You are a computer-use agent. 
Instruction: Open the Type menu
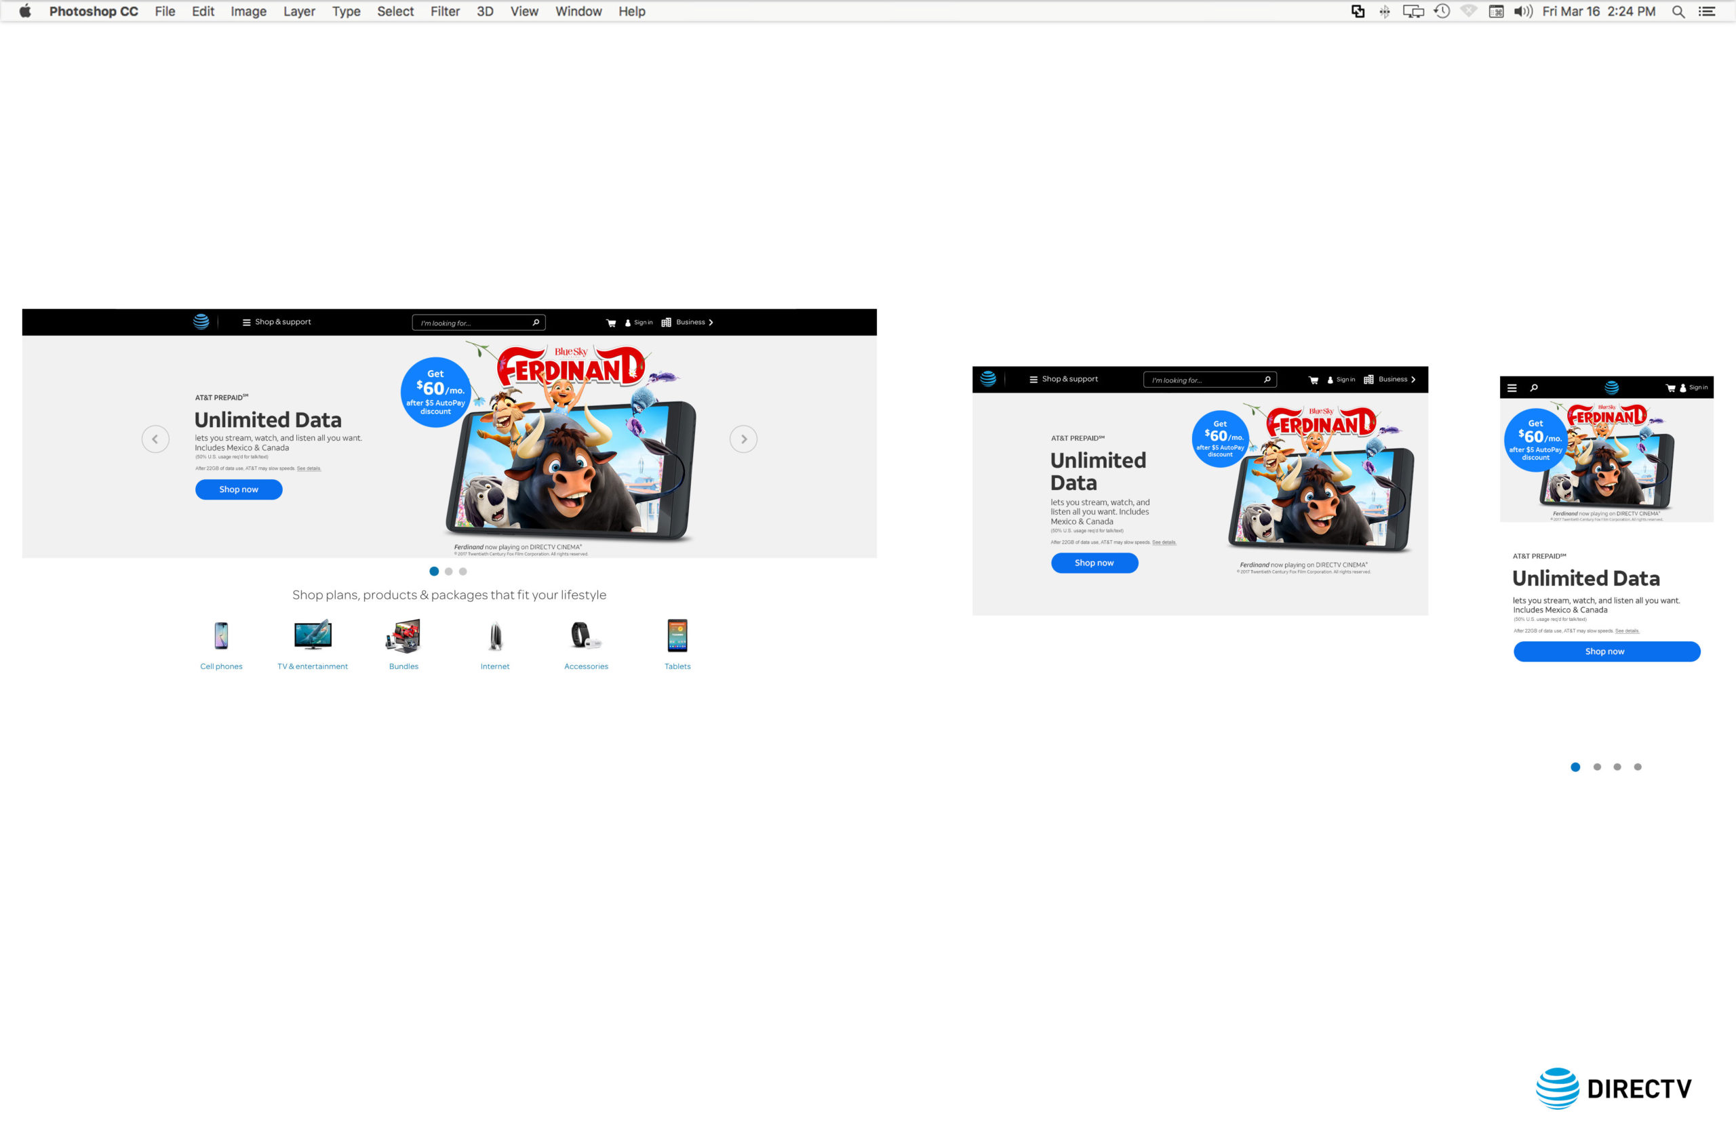346,11
